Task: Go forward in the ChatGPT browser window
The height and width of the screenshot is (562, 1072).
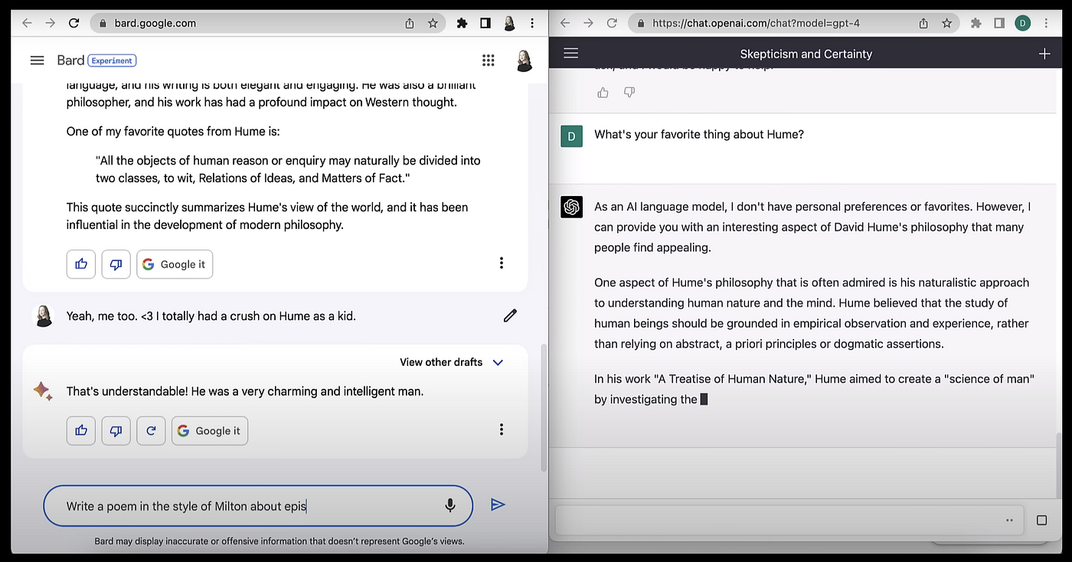Action: (588, 23)
